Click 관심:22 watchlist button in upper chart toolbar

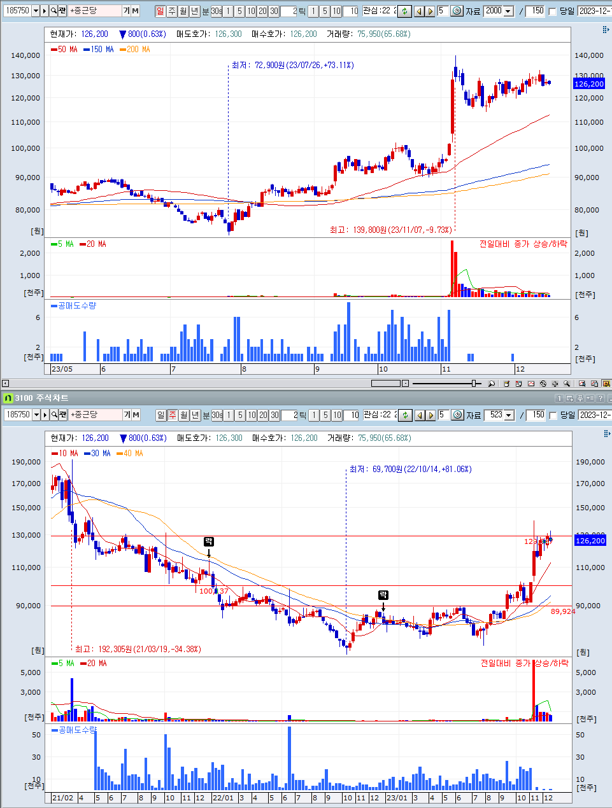pos(379,11)
